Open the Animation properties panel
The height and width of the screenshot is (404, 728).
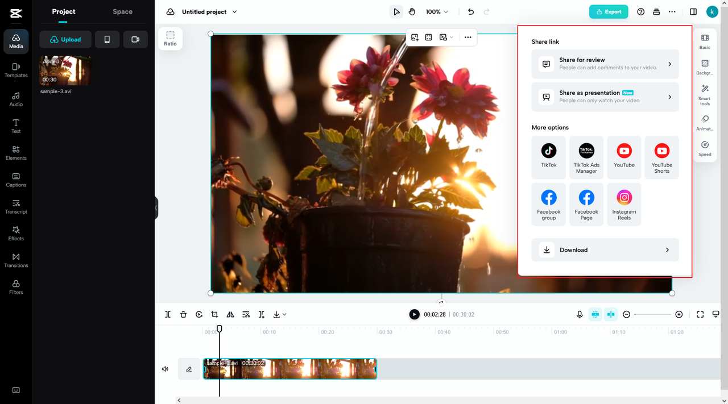point(705,123)
